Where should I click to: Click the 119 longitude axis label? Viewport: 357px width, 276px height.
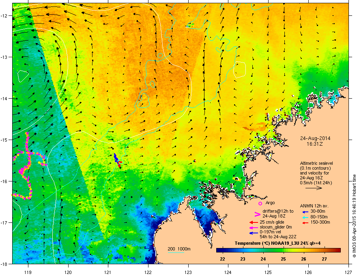click(28, 272)
